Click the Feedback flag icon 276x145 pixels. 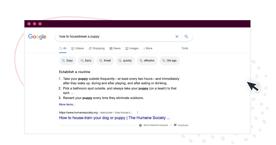click(175, 125)
